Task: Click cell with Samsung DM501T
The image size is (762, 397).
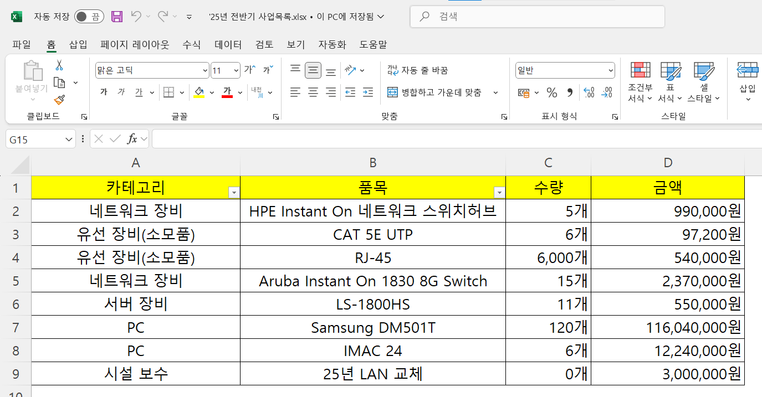Action: (x=373, y=327)
